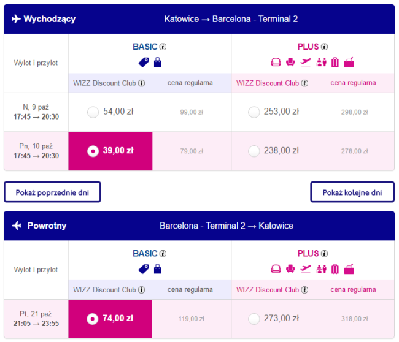Click the info icon by outbound BASIC WIZZ Discount Club
This screenshot has width=399, height=342.
click(141, 83)
